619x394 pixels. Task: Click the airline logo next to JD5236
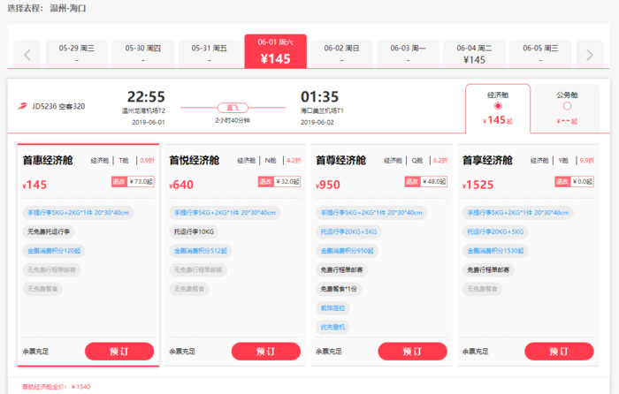22,108
